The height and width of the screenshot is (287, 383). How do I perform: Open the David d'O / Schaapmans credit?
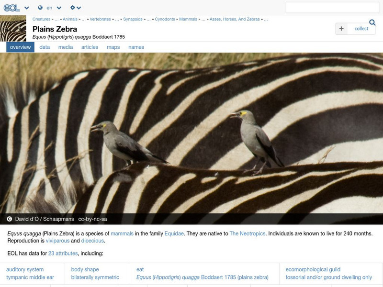pyautogui.click(x=45, y=218)
